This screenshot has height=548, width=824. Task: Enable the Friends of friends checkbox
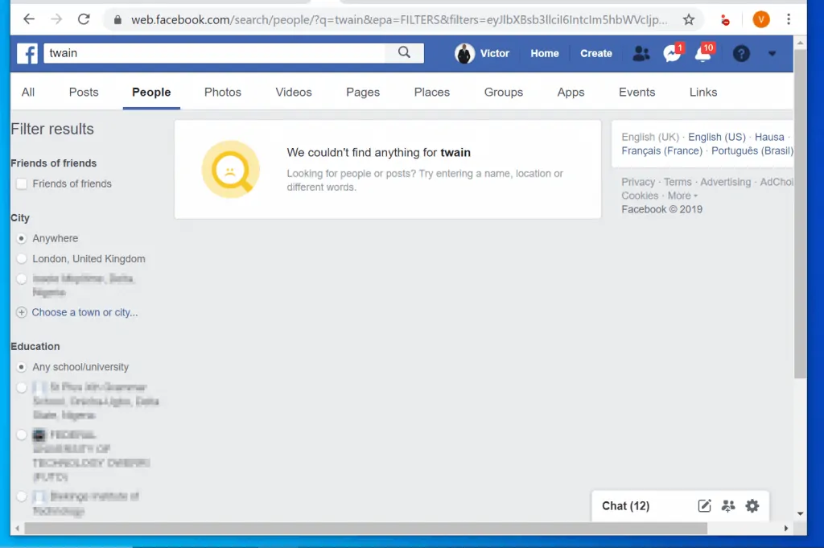pos(21,183)
